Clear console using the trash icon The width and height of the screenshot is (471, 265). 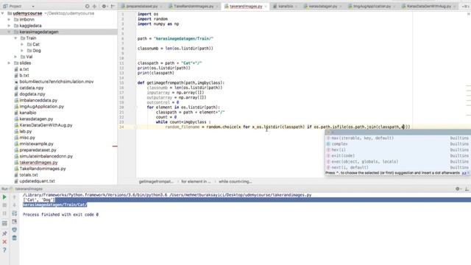[15, 238]
